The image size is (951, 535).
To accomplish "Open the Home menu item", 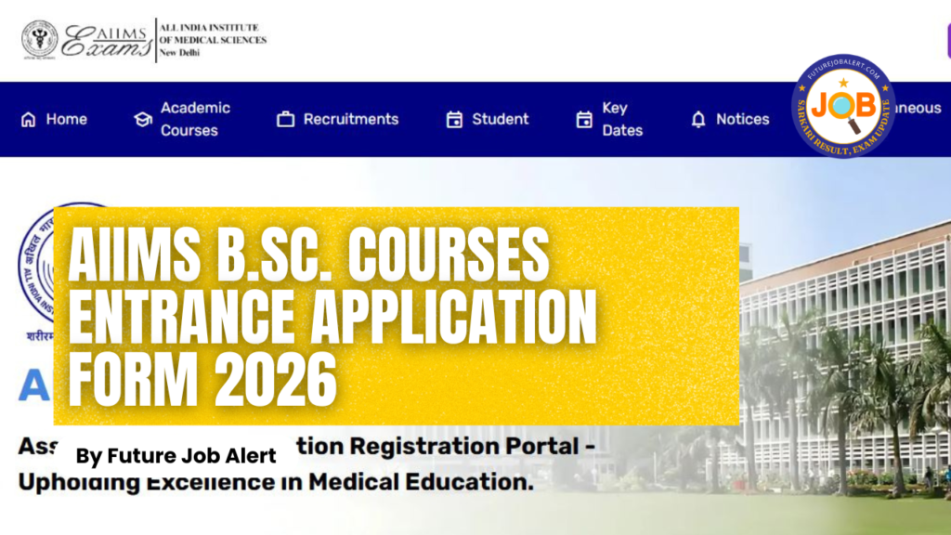I will point(67,120).
